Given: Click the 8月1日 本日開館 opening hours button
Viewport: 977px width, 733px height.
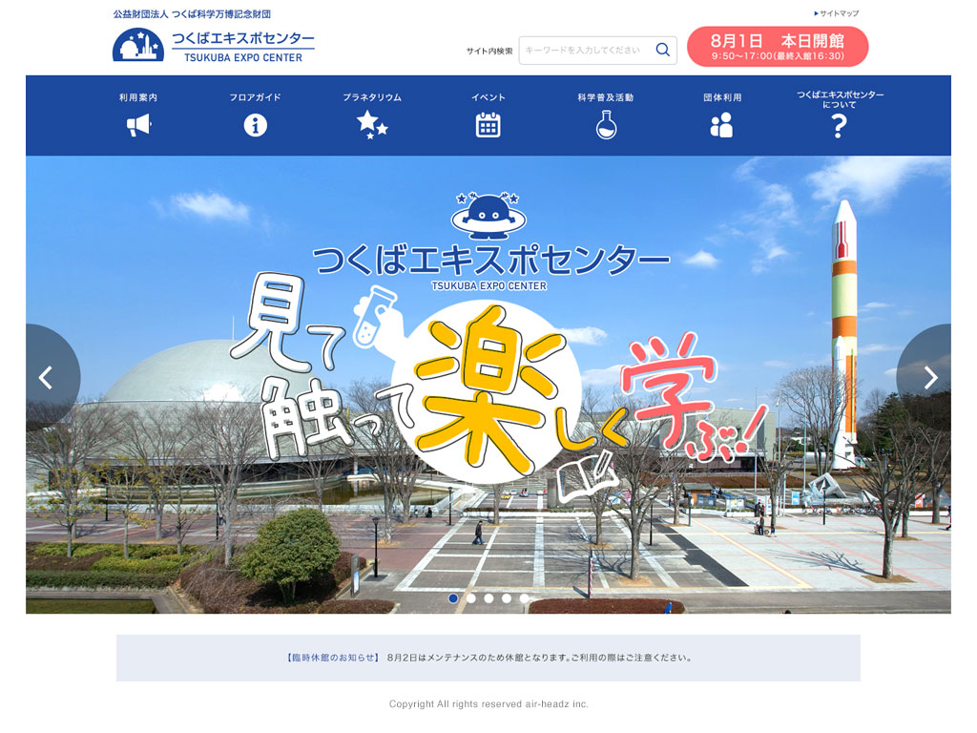Looking at the screenshot, I should click(x=777, y=47).
